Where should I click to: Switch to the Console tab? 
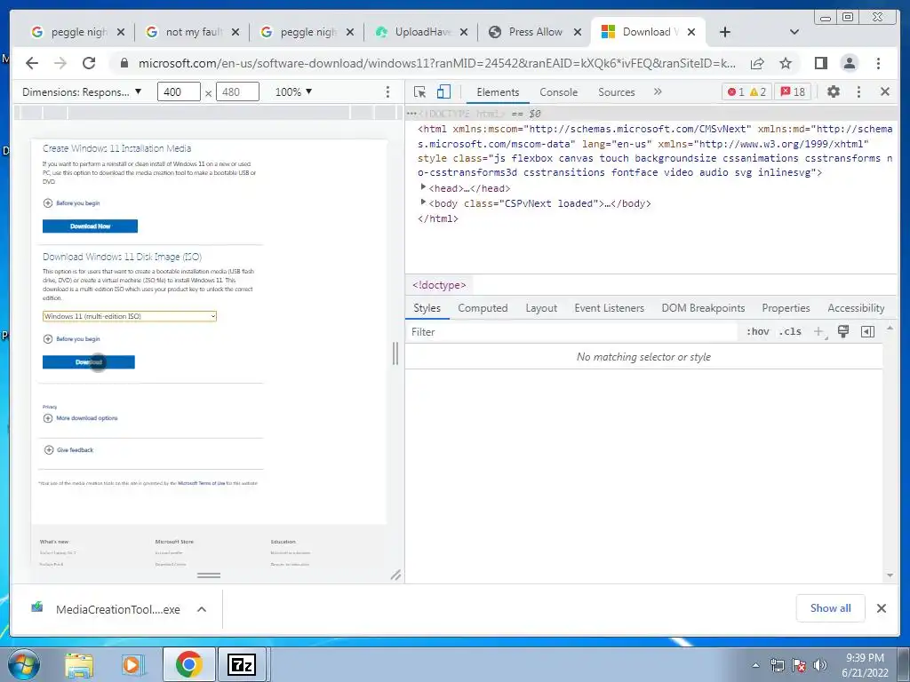click(x=558, y=91)
